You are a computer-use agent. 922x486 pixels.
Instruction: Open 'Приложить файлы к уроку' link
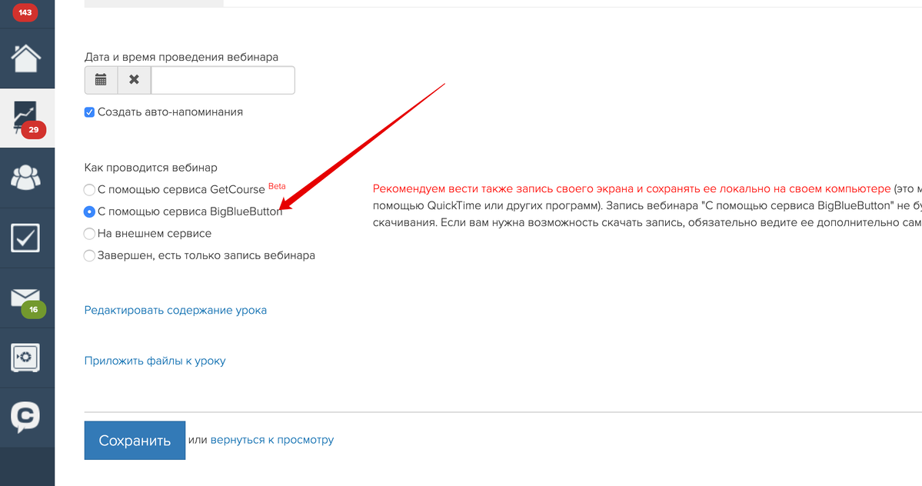[155, 361]
